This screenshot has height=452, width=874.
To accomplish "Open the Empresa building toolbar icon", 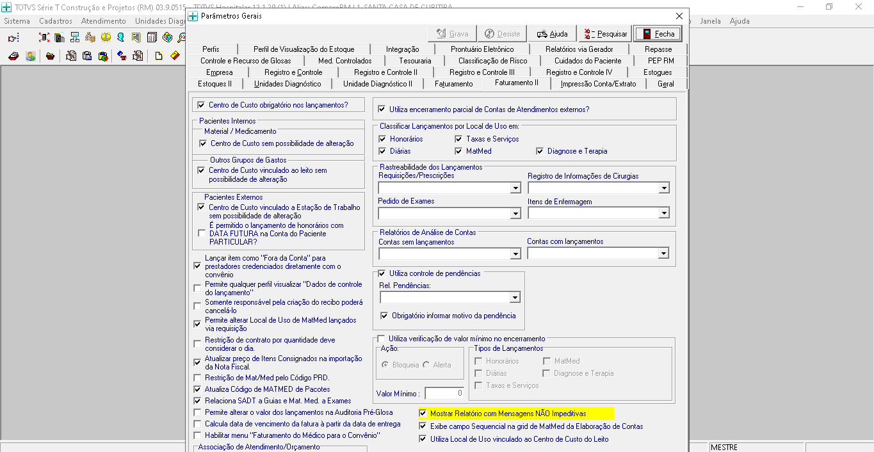I will tap(59, 38).
